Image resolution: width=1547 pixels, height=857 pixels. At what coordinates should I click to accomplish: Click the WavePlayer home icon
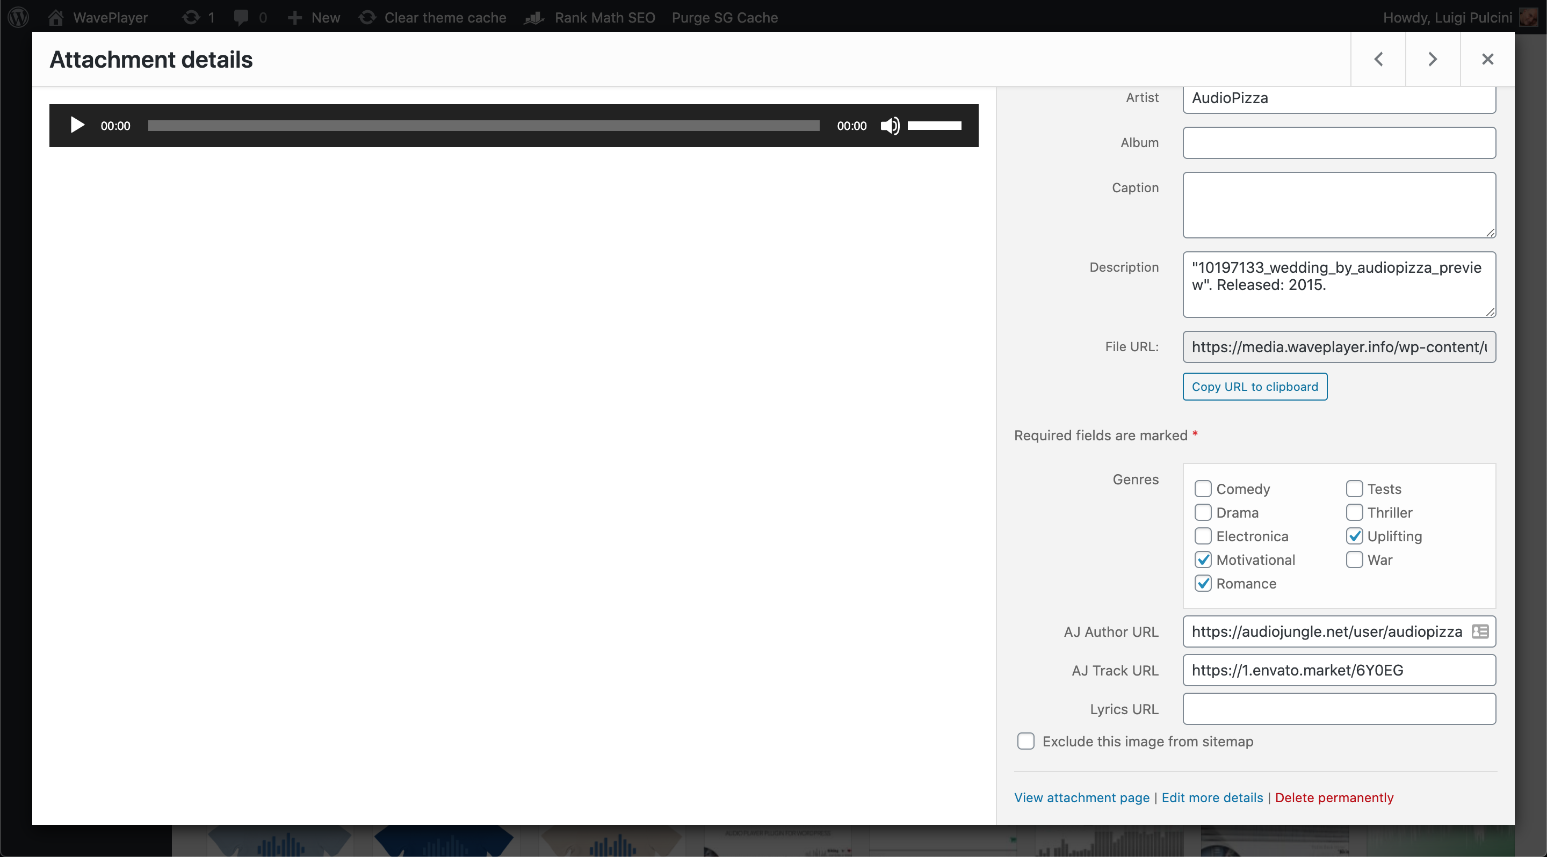[x=56, y=17]
